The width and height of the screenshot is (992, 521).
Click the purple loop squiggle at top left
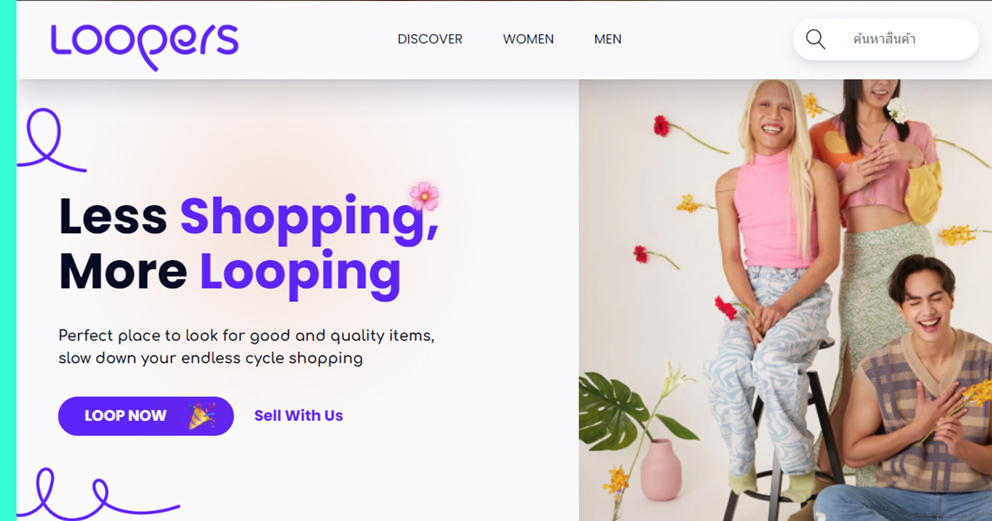[x=51, y=140]
